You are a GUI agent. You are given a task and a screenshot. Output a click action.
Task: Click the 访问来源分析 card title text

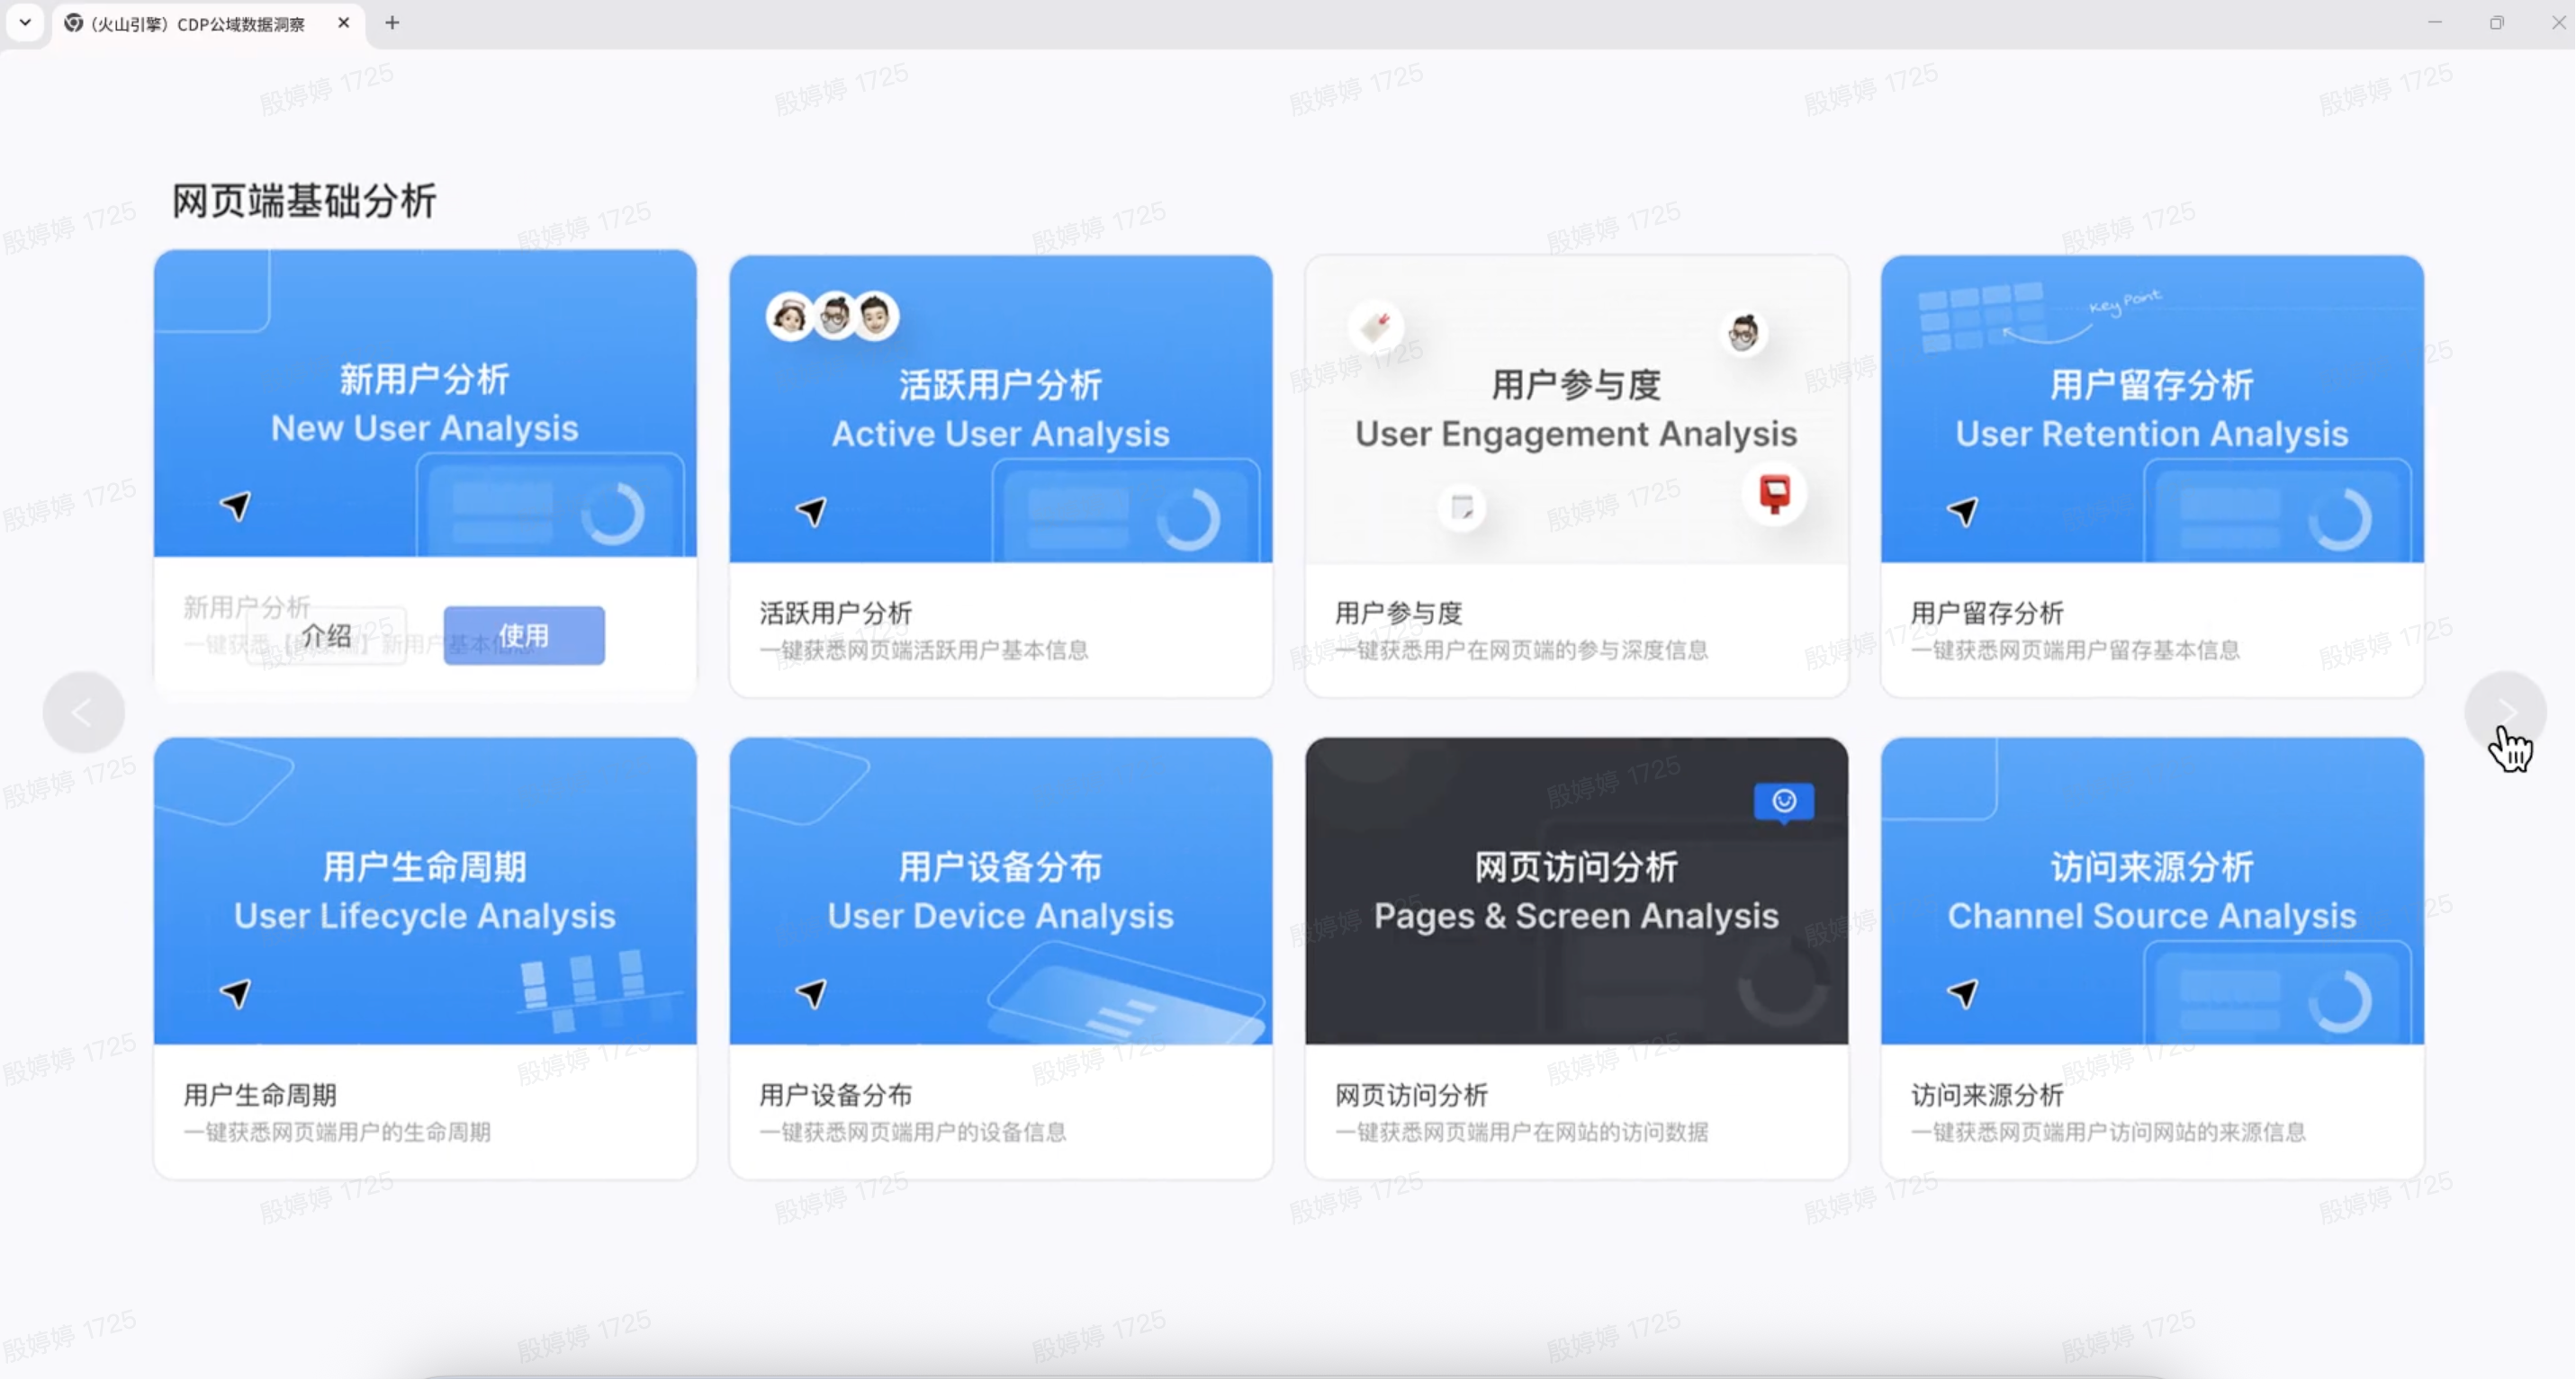coord(1988,1095)
